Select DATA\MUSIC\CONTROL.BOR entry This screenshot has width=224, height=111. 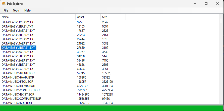[21, 90]
